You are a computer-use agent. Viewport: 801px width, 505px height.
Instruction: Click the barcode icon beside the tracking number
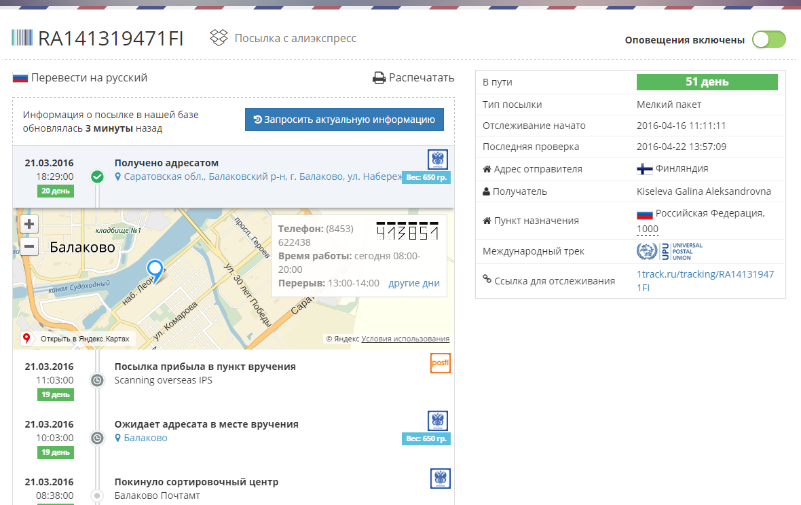click(x=22, y=38)
